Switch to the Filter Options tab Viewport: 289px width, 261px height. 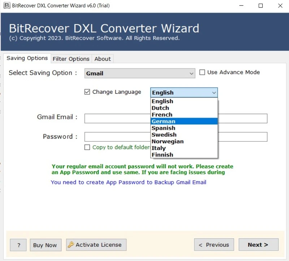[x=71, y=59]
